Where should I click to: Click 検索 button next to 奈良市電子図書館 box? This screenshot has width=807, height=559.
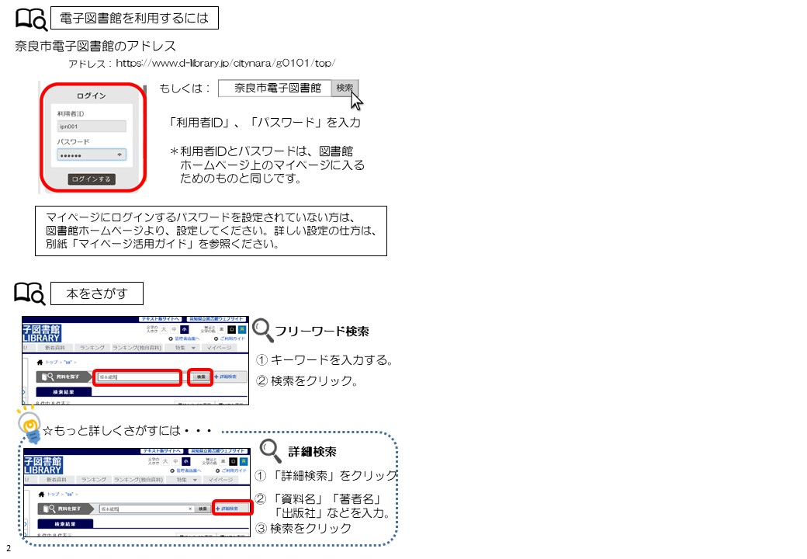point(345,88)
